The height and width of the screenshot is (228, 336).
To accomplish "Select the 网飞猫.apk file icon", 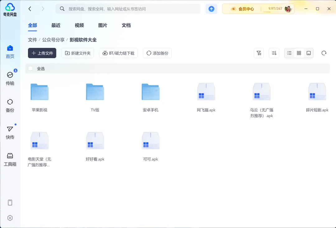I will click(206, 92).
